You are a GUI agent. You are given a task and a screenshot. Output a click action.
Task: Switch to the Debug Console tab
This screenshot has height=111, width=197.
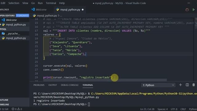[70, 85]
